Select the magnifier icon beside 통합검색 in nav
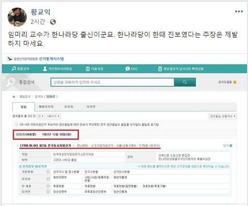248x206 pixels. (14, 69)
